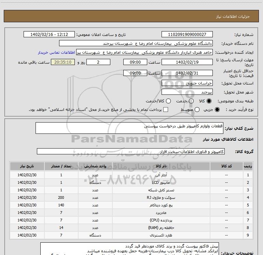The height and width of the screenshot is (255, 263).
Task: Select the سوکت و ماژول RJ item
Action: coord(161,198)
